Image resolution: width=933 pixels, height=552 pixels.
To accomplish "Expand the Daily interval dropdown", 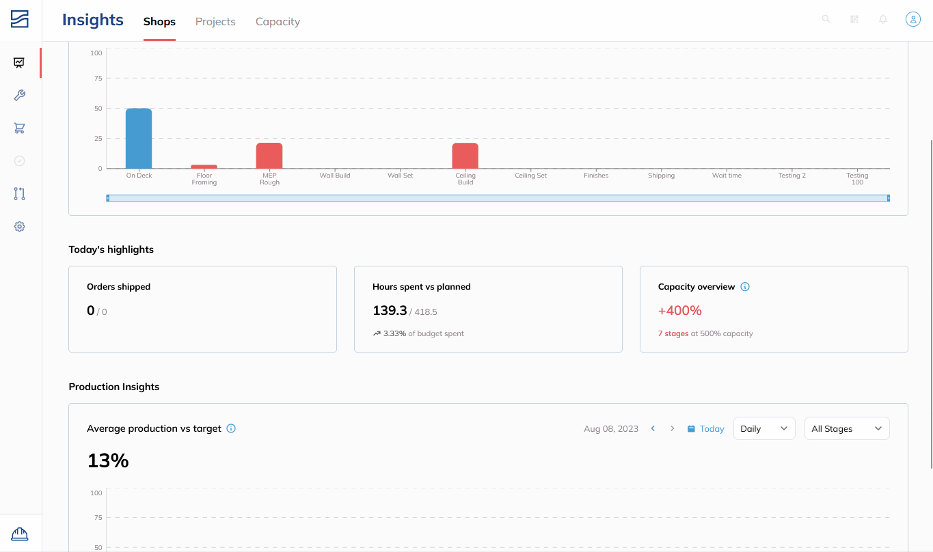I will [764, 428].
